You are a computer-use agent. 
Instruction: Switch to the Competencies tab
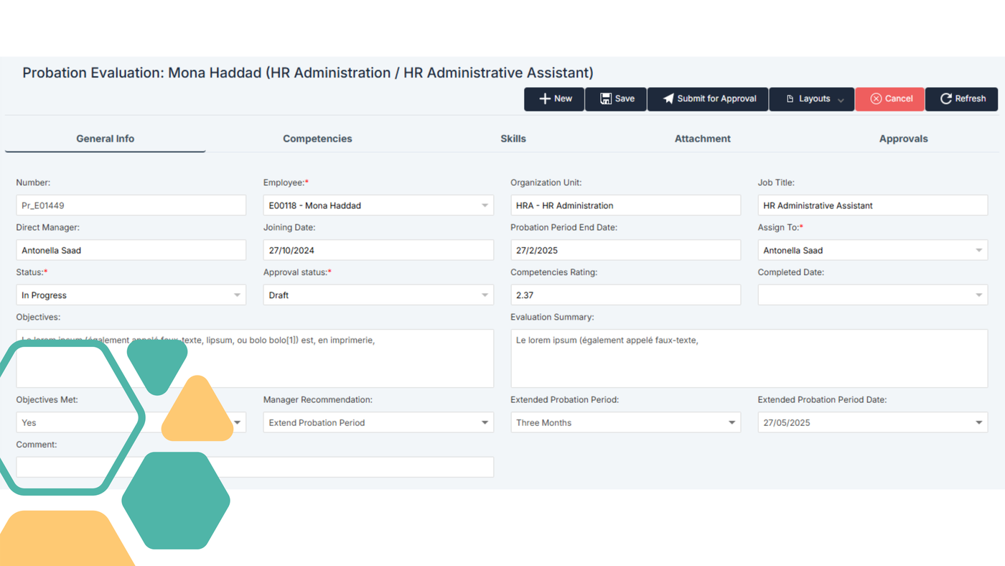tap(317, 139)
